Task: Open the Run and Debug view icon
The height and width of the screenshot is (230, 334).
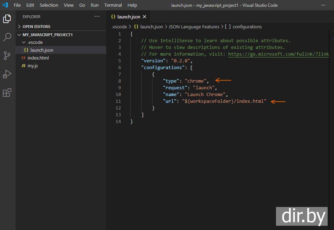Action: tap(7, 74)
